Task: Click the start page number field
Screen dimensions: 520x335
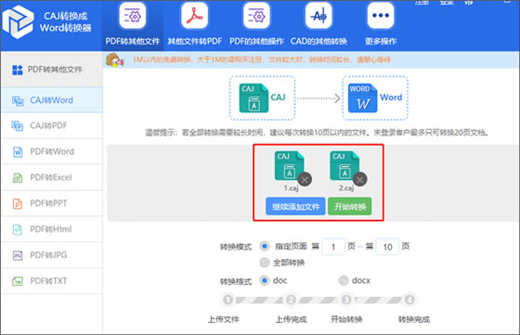Action: [333, 247]
